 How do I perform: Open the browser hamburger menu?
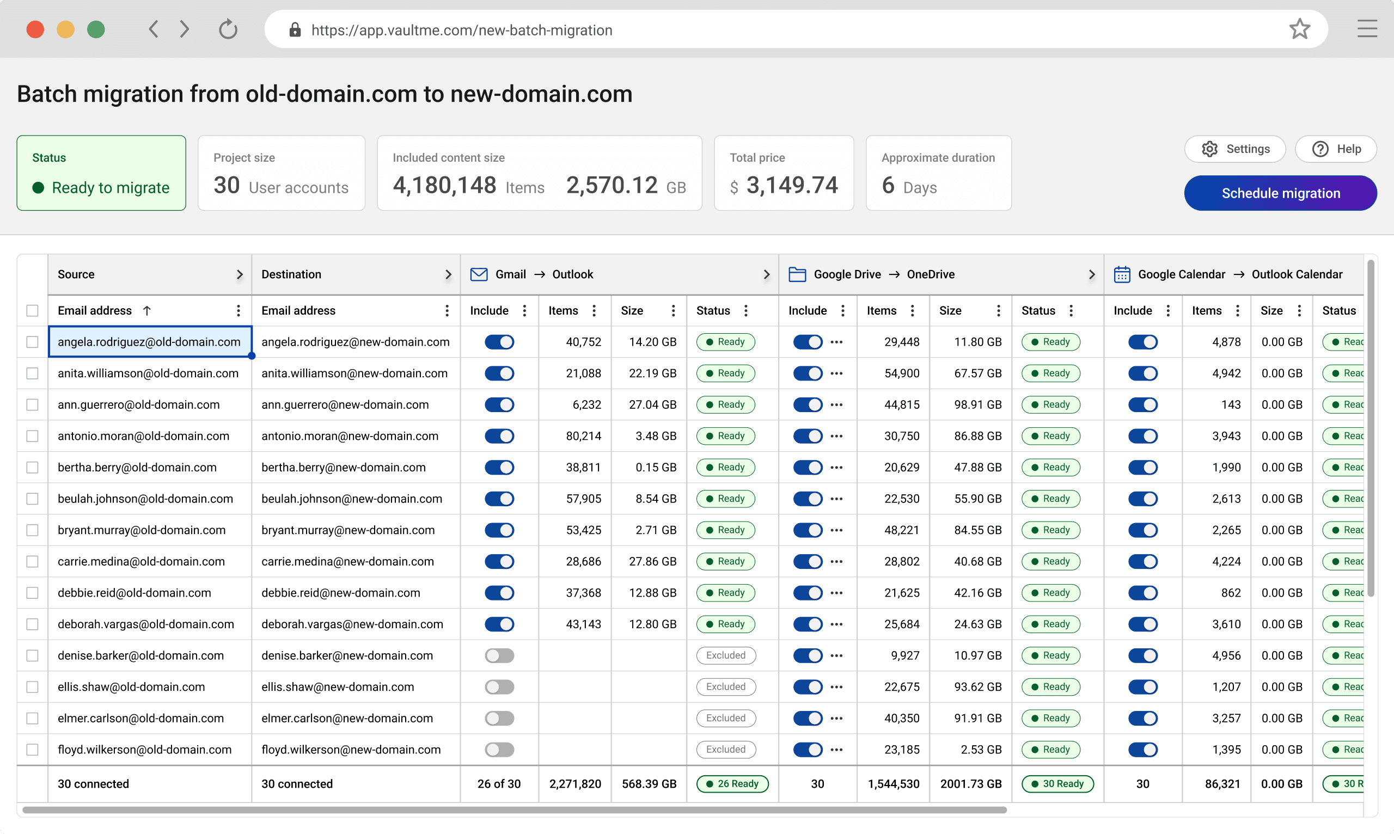pyautogui.click(x=1367, y=29)
